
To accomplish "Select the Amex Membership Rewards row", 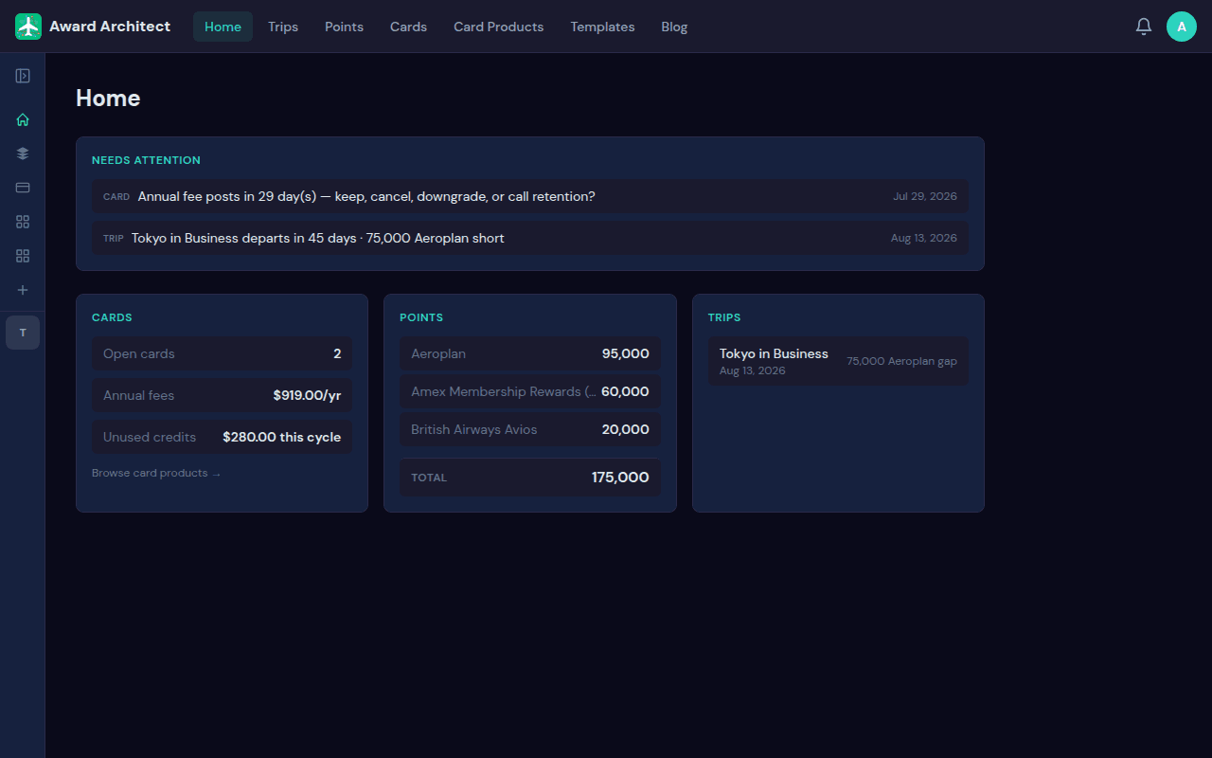I will pyautogui.click(x=530, y=391).
